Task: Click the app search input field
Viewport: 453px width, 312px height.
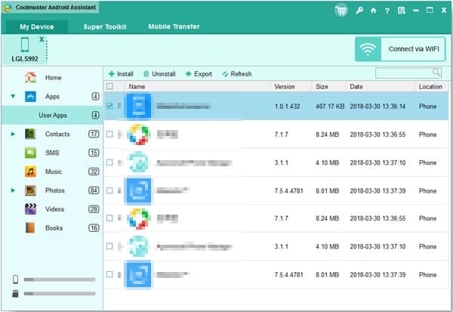Action: (403, 73)
